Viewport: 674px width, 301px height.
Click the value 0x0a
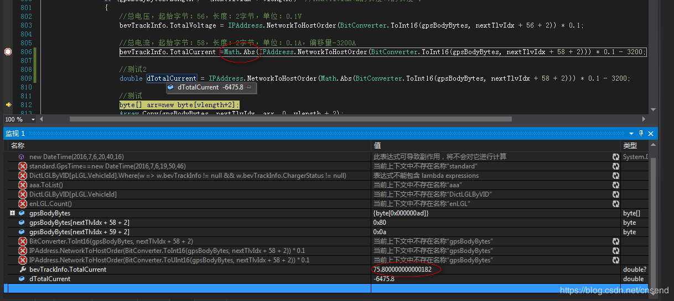[380, 232]
